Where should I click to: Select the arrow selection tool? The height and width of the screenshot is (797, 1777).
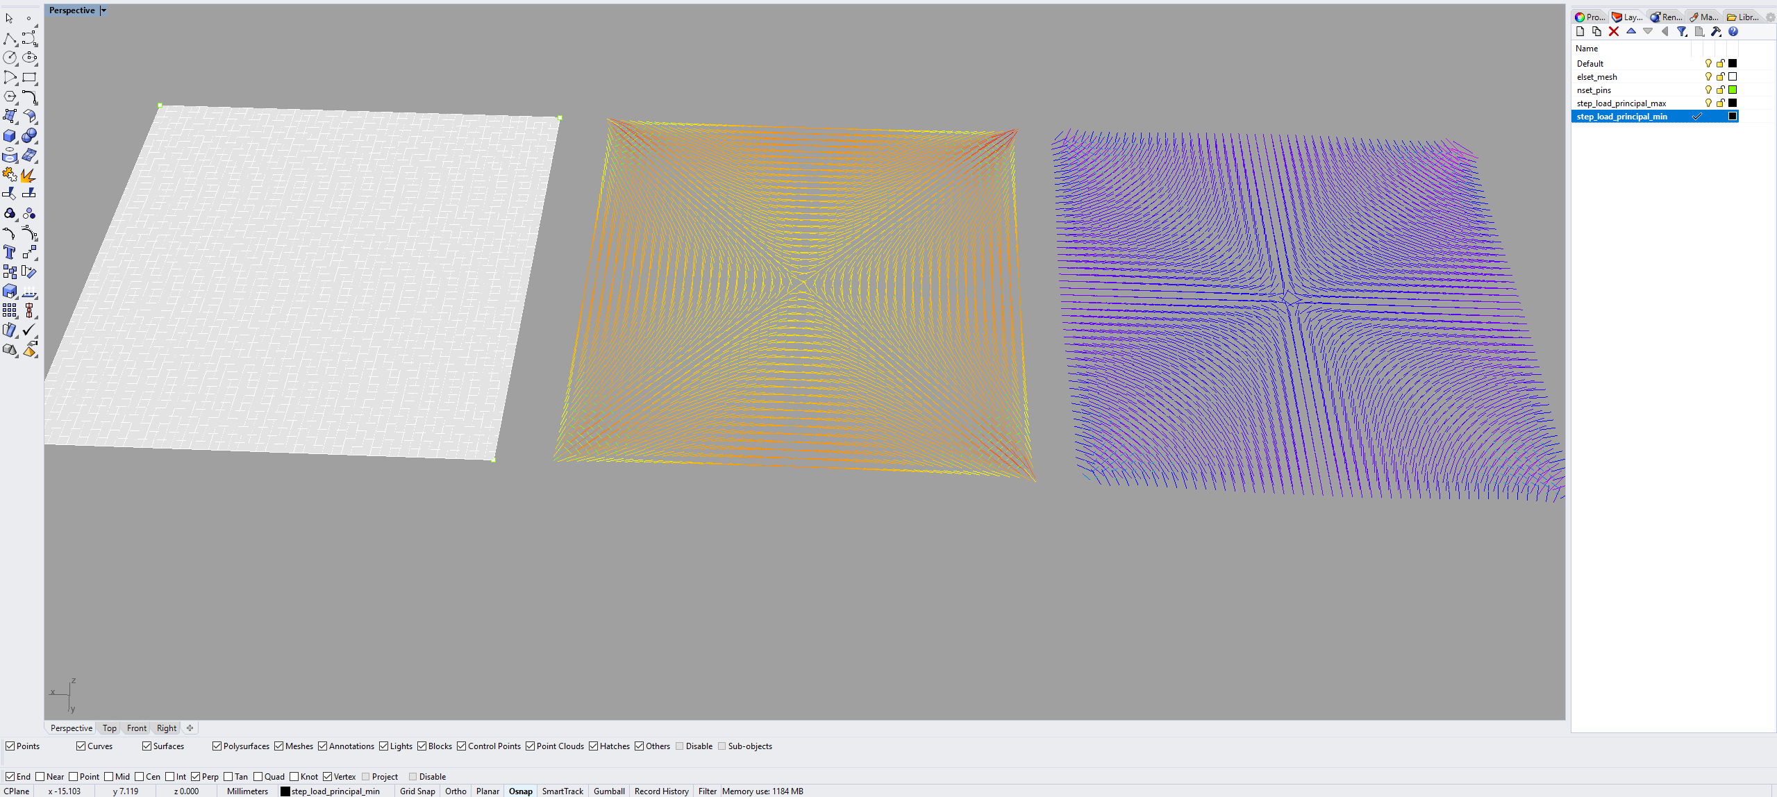click(9, 18)
